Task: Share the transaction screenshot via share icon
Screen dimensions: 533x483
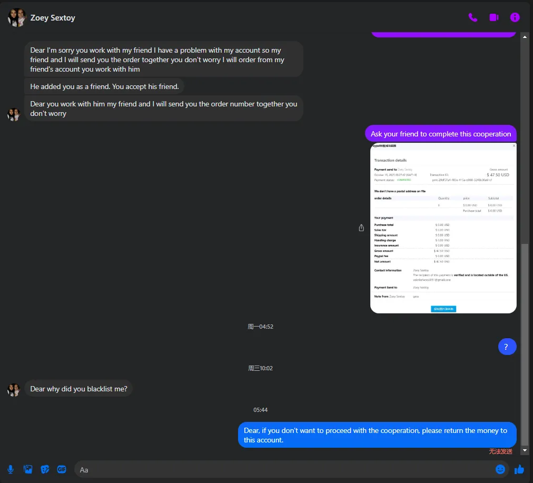Action: coord(361,228)
